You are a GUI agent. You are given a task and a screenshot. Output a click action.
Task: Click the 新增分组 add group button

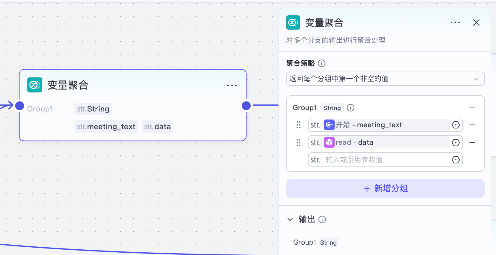coord(385,188)
